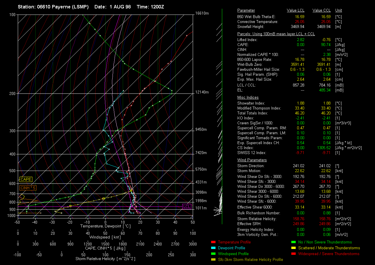The height and width of the screenshot is (265, 375).
Task: Click the yellow CAPE label box
Action: click(x=26, y=180)
